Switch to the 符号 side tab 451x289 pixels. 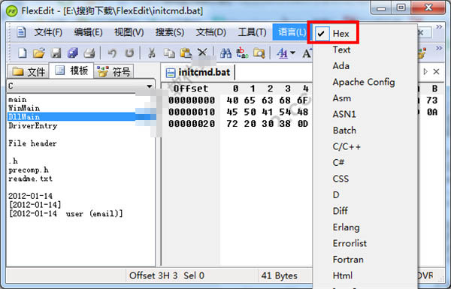pos(114,71)
